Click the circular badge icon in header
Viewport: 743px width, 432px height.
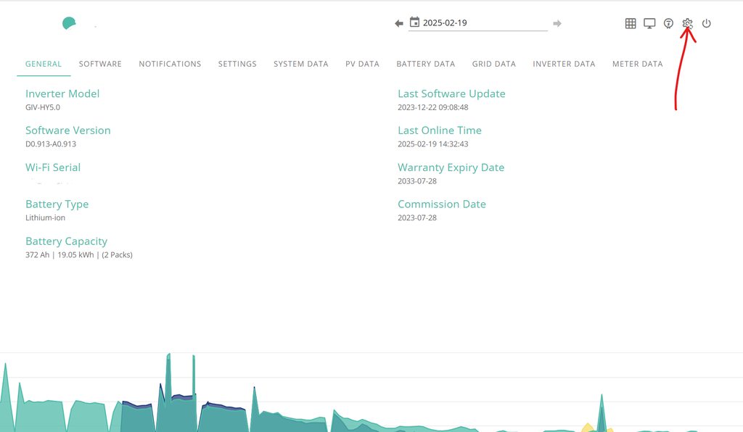pyautogui.click(x=668, y=23)
